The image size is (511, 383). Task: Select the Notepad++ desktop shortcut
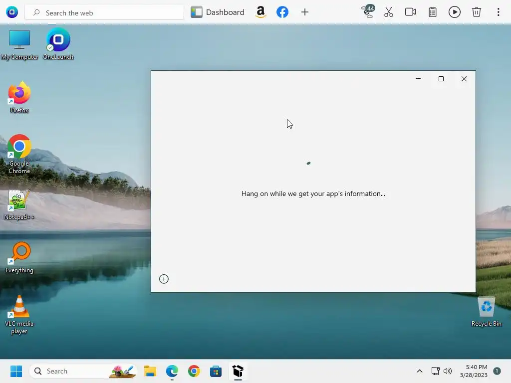[19, 205]
